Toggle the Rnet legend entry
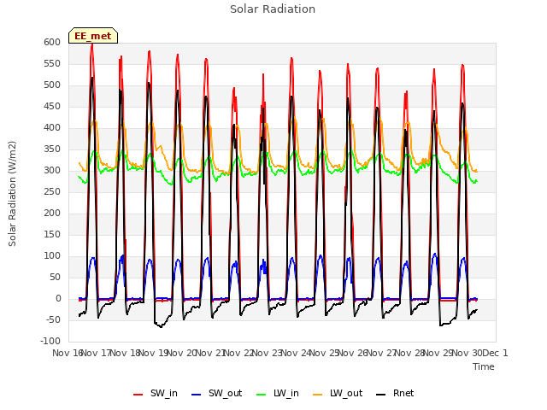The height and width of the screenshot is (410, 547). click(395, 394)
